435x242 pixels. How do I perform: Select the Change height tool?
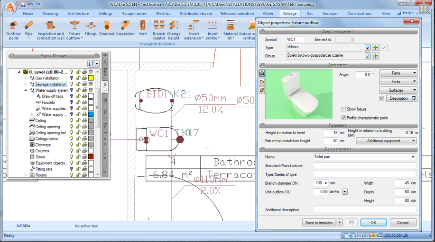tap(174, 30)
